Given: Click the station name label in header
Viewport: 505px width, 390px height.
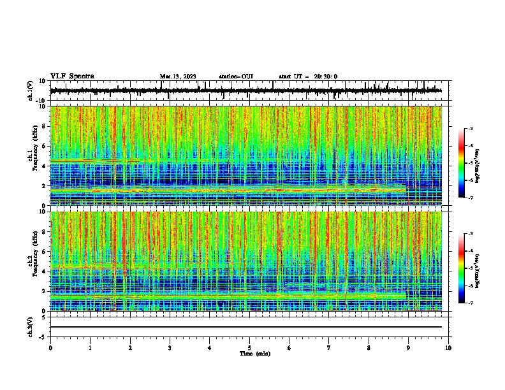Looking at the screenshot, I should tap(236, 76).
